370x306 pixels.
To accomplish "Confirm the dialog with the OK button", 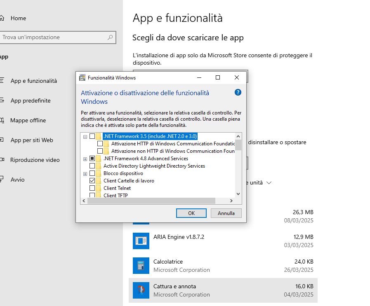I will (191, 213).
